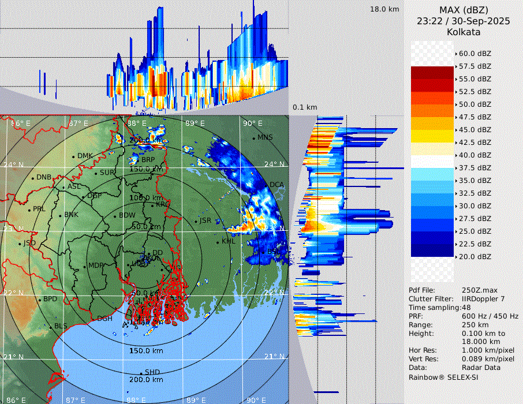Click the Kolkata radar name label
The image size is (523, 404).
point(464,32)
